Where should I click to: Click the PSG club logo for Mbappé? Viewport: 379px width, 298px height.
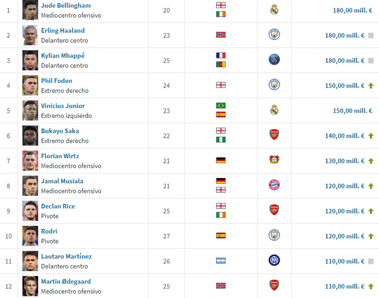(274, 60)
